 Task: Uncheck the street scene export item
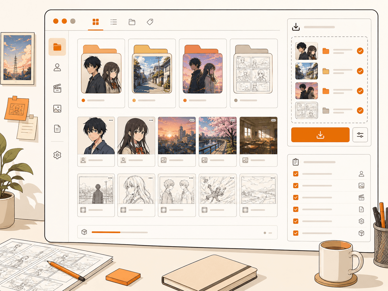(360, 71)
